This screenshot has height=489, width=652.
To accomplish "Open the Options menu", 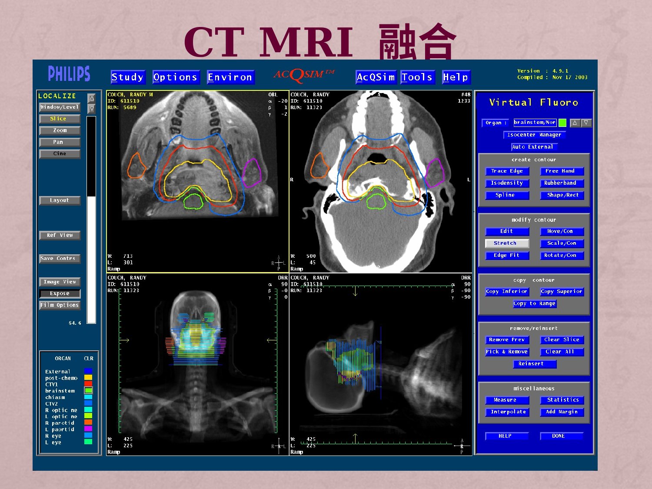I will pos(176,77).
